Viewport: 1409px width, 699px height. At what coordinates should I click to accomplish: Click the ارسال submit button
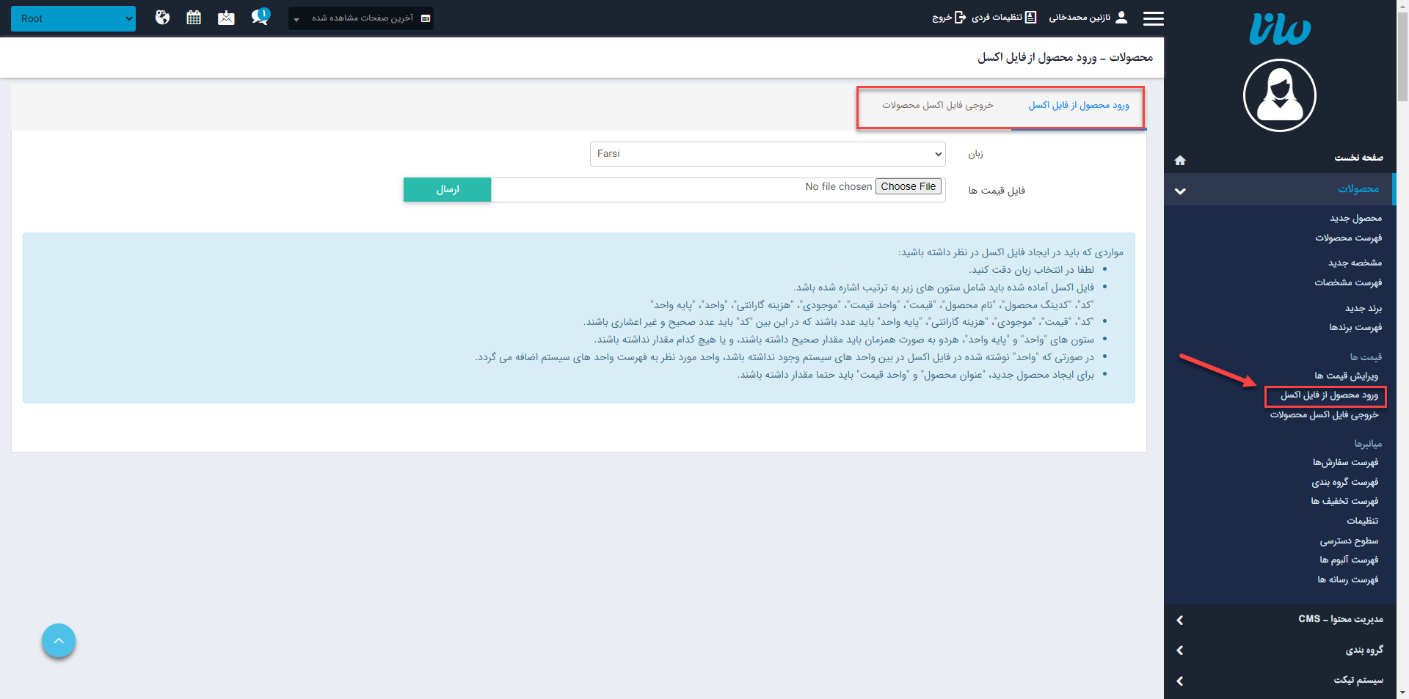[447, 189]
